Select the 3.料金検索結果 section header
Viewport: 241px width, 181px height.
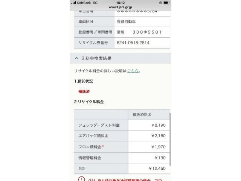120,58
